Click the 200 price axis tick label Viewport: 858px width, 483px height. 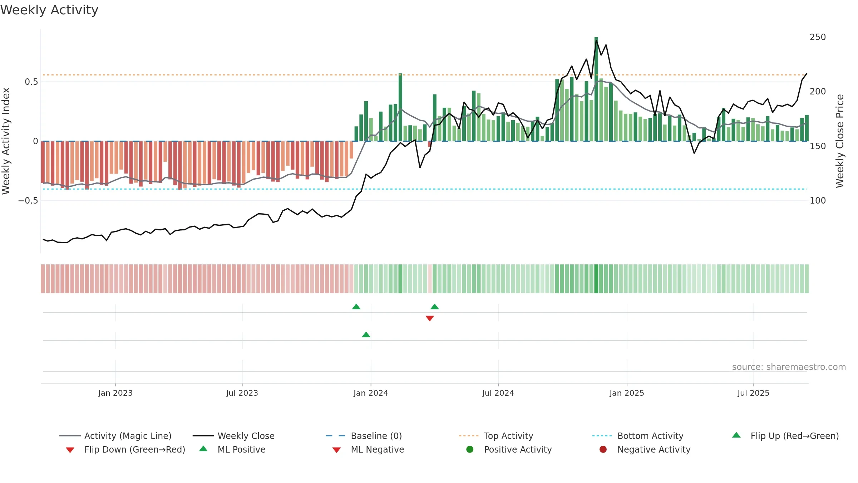pos(818,92)
